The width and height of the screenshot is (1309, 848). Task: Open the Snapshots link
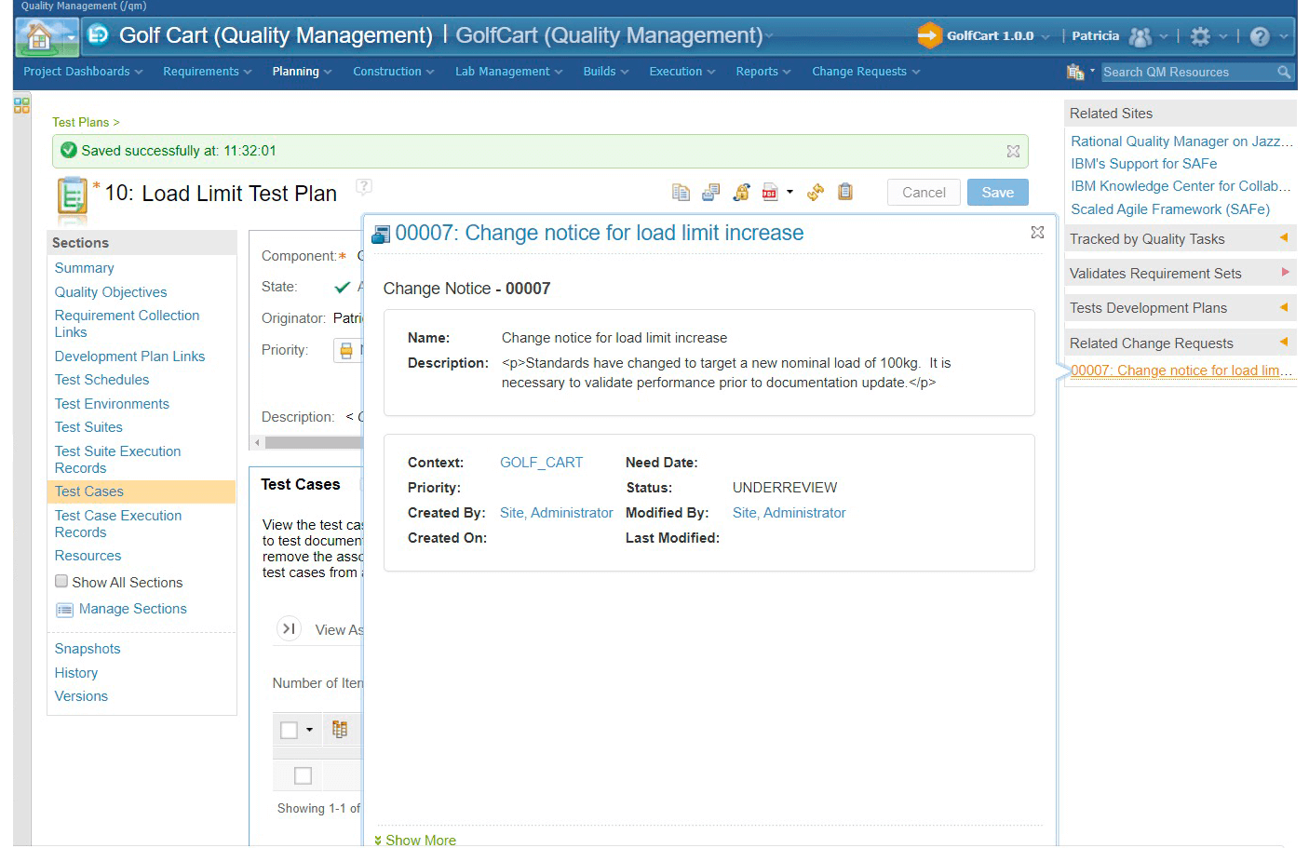(88, 649)
